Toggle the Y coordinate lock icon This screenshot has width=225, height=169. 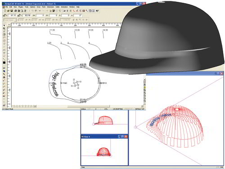coord(19,15)
